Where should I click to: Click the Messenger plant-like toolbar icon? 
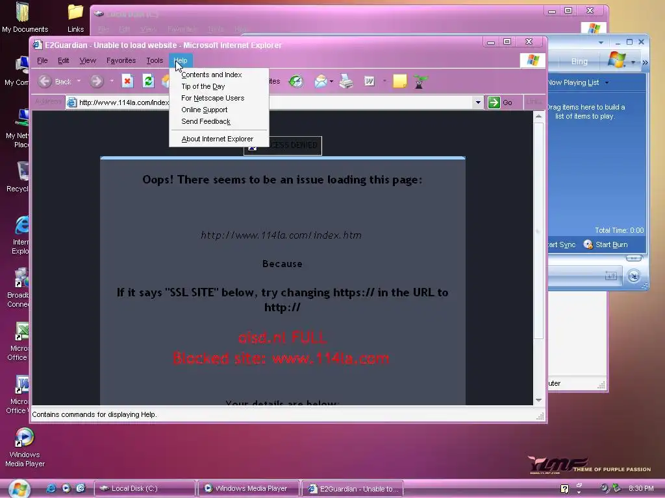[420, 81]
